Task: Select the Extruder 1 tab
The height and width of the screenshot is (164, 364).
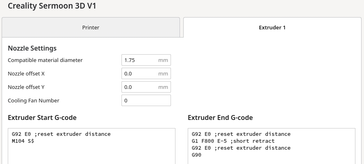Action: coord(272,28)
